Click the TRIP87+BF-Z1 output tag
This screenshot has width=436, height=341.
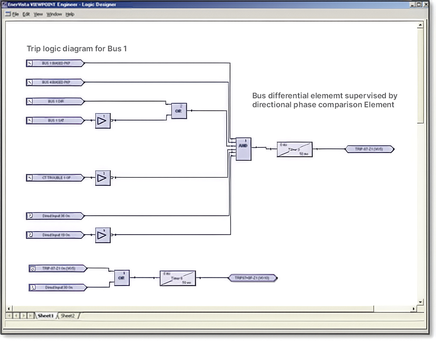click(253, 278)
